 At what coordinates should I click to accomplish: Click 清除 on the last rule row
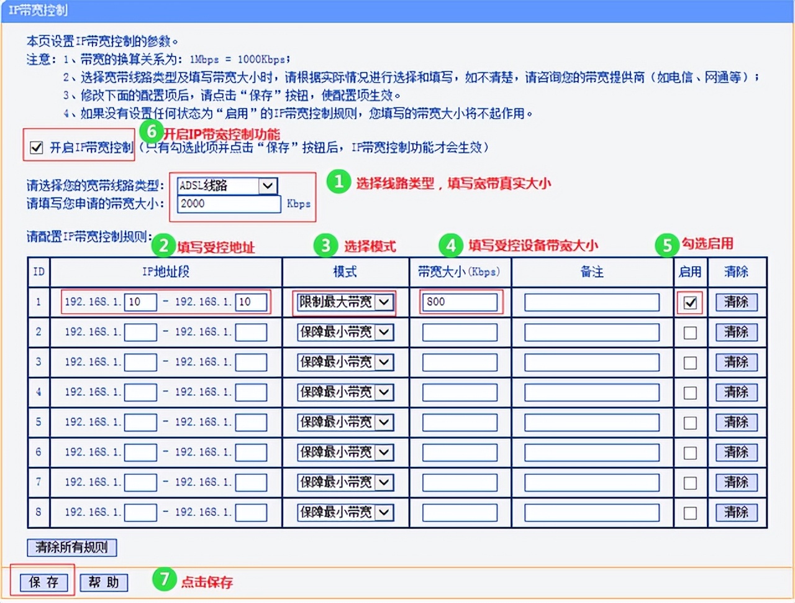pos(736,512)
